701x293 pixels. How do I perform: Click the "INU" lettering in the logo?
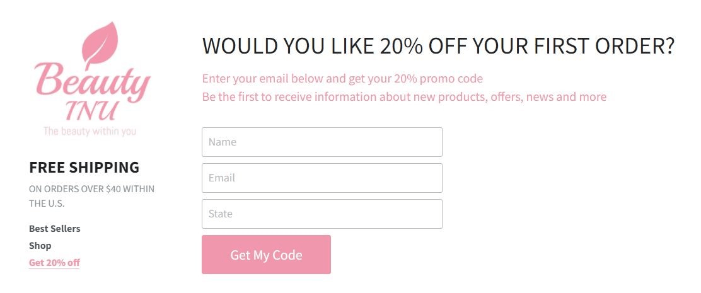tap(90, 112)
